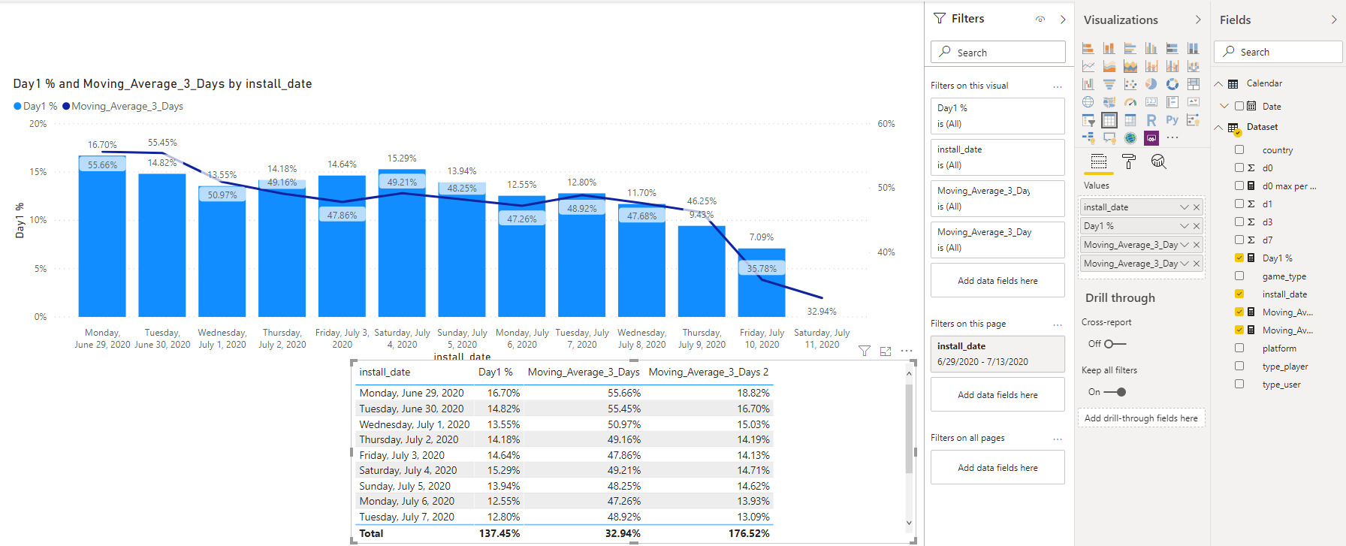Remove Day1 % from Values well

click(x=1197, y=226)
